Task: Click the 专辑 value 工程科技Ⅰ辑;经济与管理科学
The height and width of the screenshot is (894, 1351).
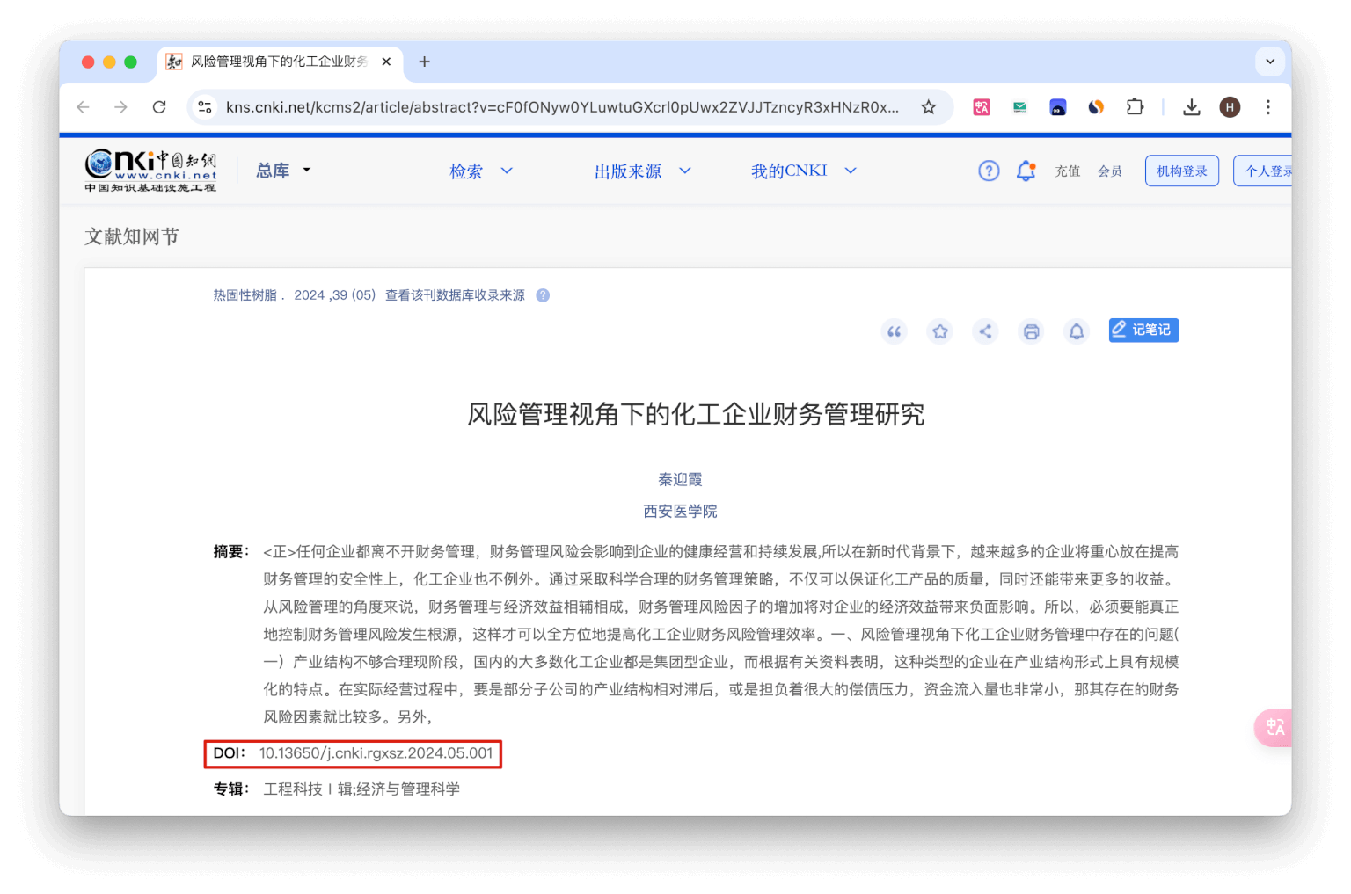Action: pos(361,789)
